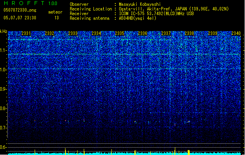
Task: Click the wide yellow detection bar near 2338
Action: point(189,152)
